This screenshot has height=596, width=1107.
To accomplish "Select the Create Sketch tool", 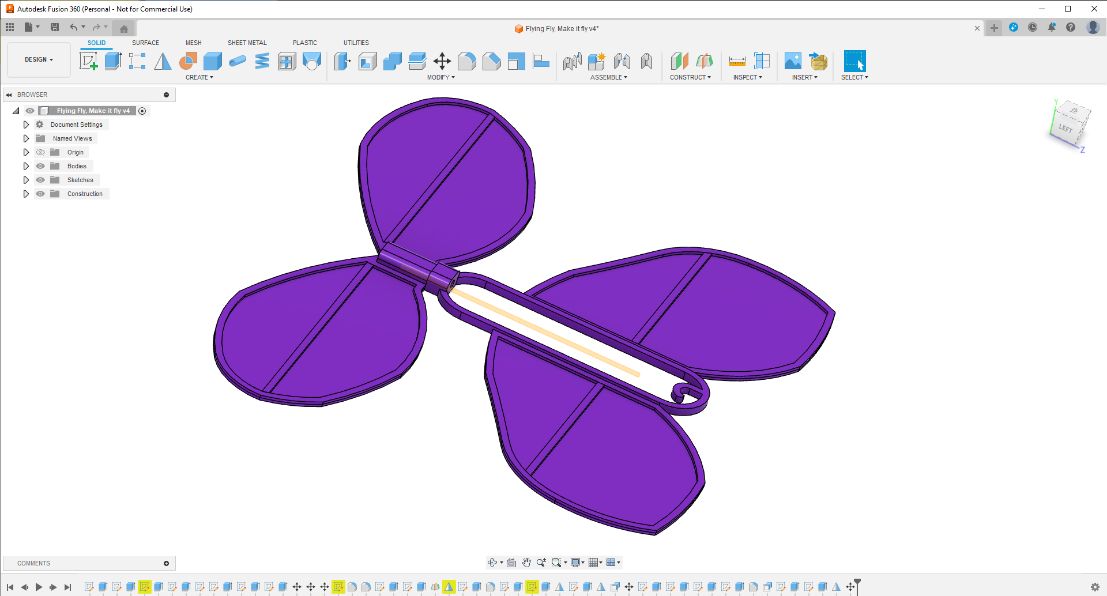I will pyautogui.click(x=88, y=61).
